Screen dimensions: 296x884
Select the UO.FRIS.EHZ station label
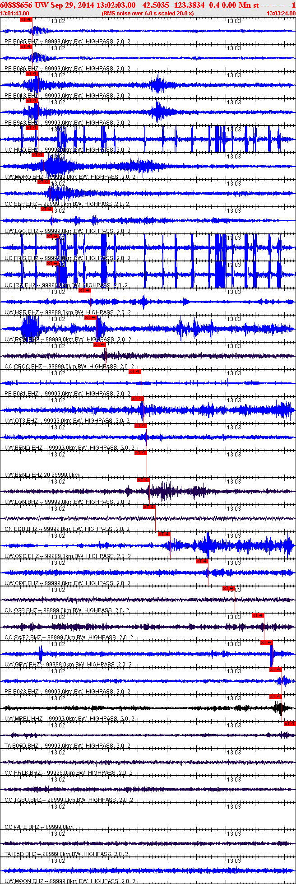click(21, 258)
